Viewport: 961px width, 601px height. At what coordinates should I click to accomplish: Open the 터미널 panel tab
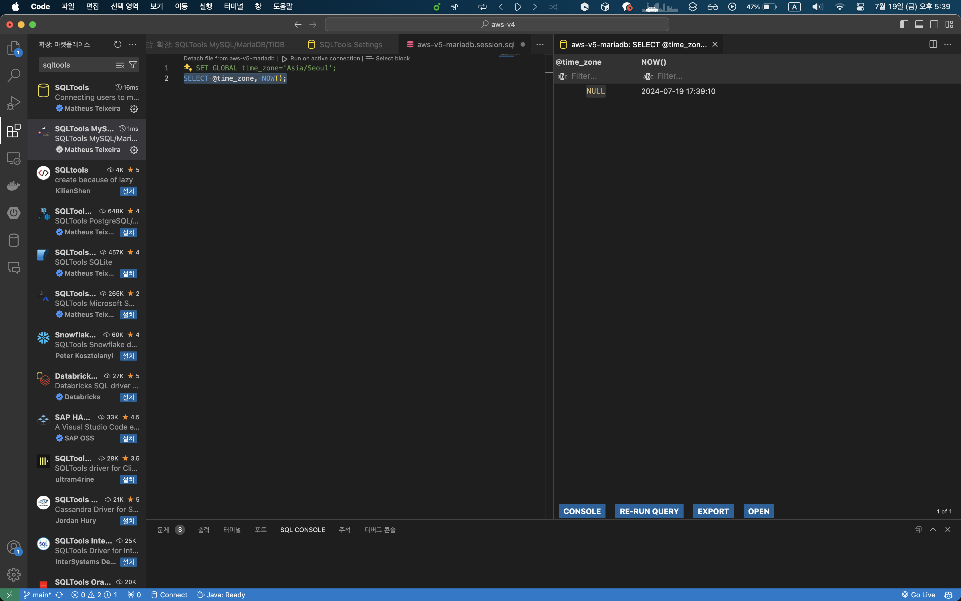232,530
